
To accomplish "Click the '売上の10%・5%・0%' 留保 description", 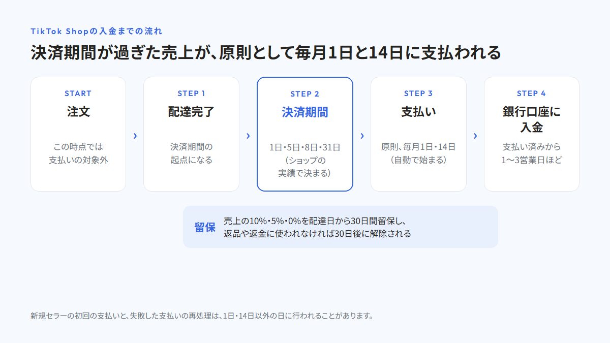I will pos(317,227).
